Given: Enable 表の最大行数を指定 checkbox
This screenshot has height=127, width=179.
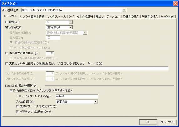Looking at the screenshot, I should tap(7, 53).
